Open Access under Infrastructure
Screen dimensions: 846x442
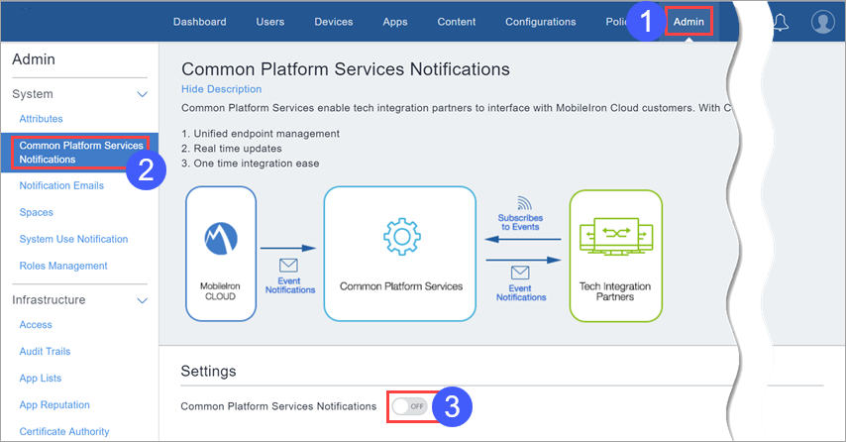(x=36, y=325)
